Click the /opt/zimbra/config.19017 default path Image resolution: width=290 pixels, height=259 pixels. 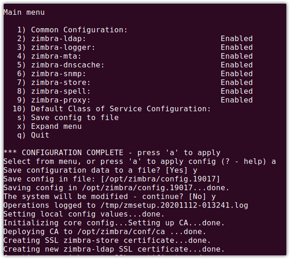[160, 179]
